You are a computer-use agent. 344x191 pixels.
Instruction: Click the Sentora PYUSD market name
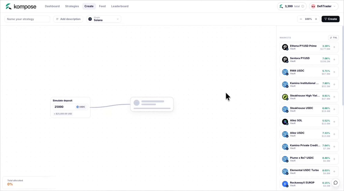[x=300, y=58]
